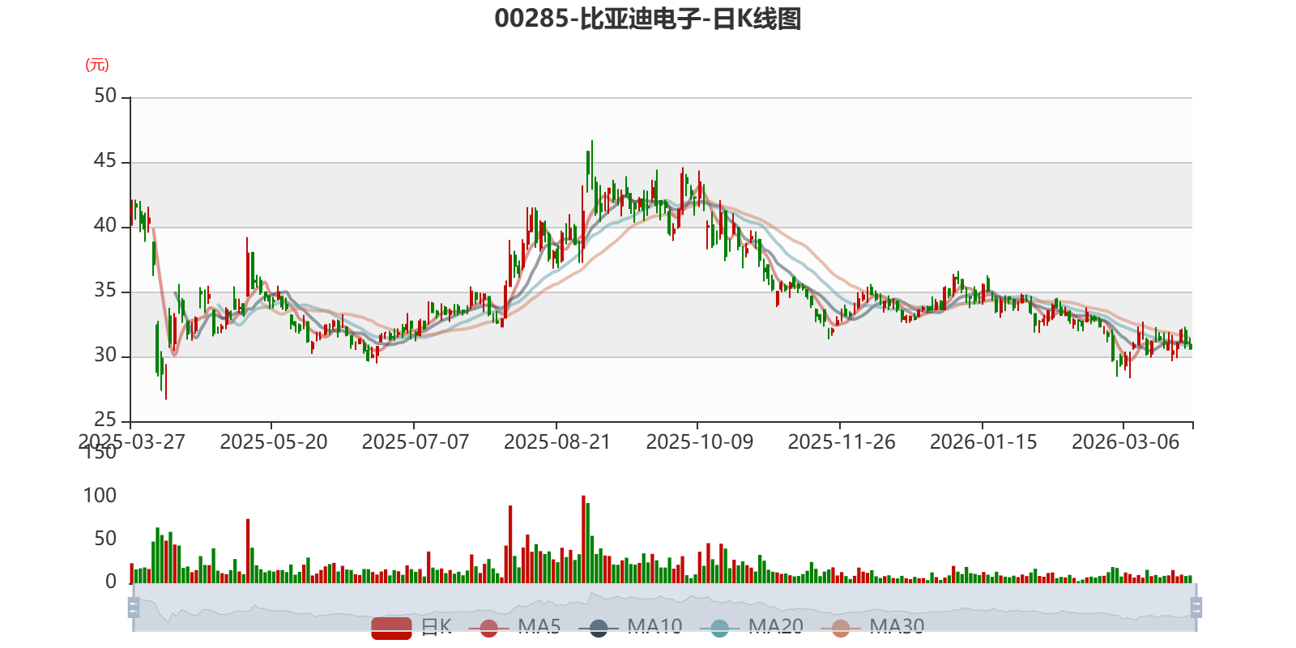Click the 45 price axis label
Image resolution: width=1296 pixels, height=648 pixels.
point(105,161)
